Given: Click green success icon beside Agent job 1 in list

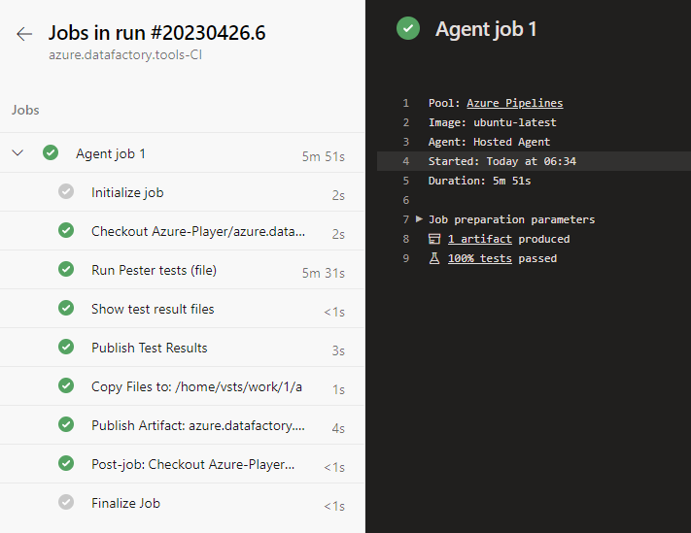Looking at the screenshot, I should point(51,152).
